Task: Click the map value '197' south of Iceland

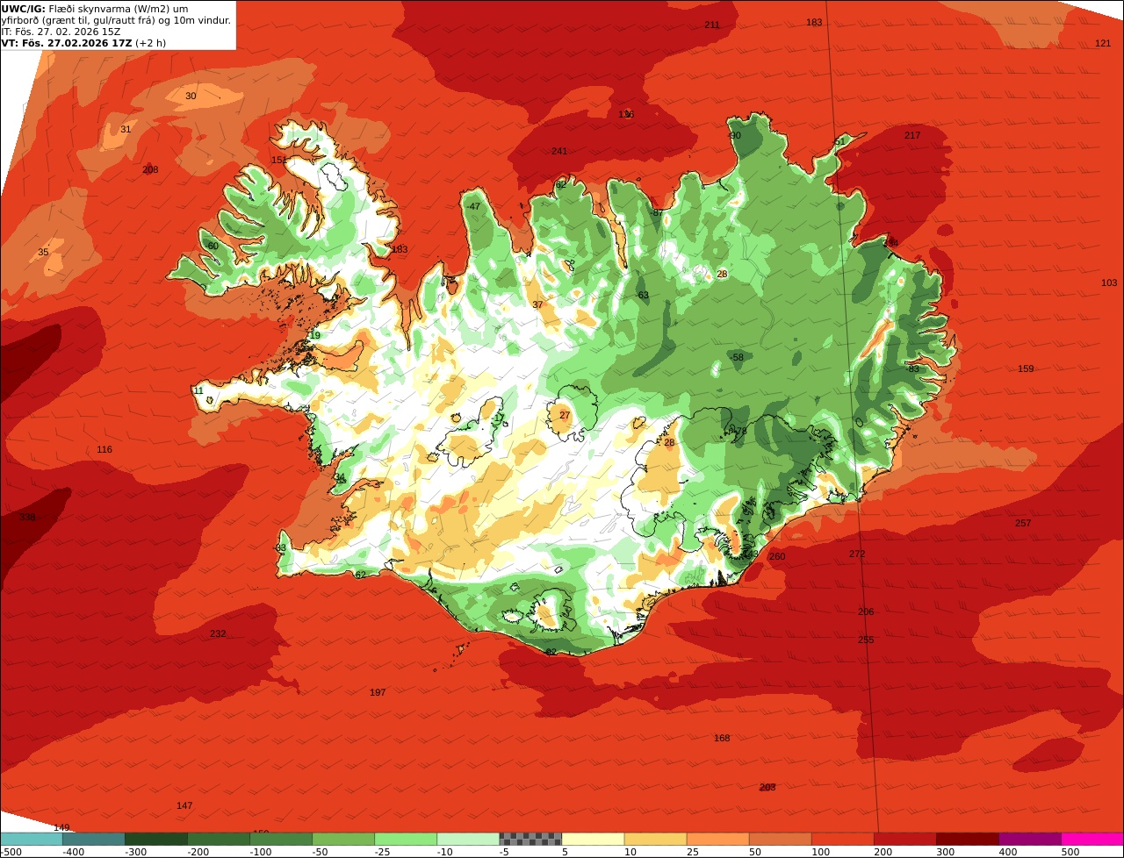Action: tap(378, 692)
